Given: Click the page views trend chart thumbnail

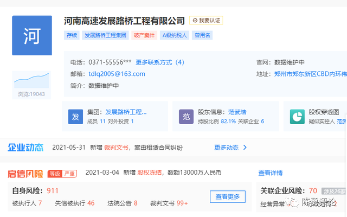Looking at the screenshot, I should [x=31, y=81].
